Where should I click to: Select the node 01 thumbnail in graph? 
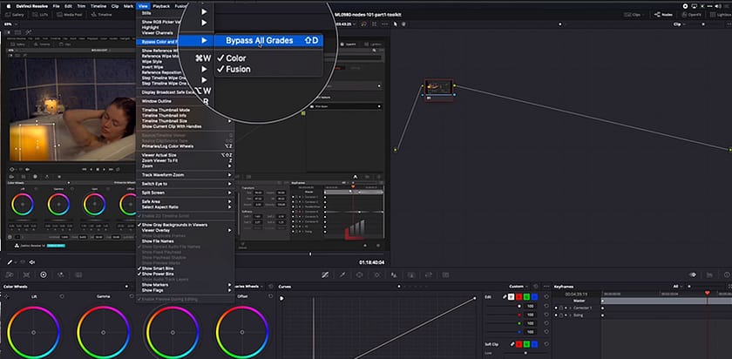439,87
